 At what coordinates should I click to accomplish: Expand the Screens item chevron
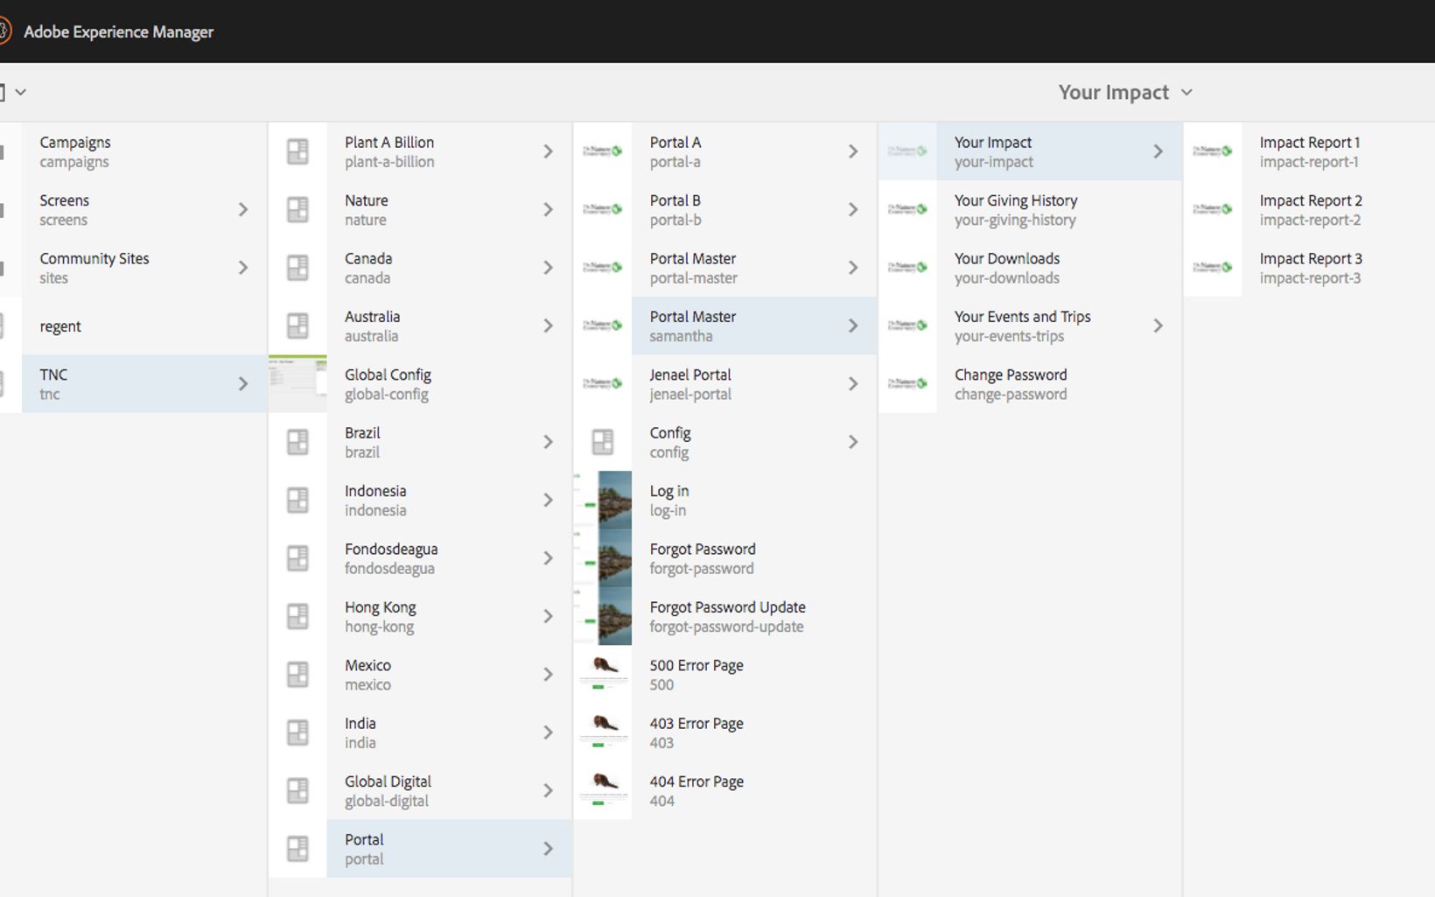tap(243, 209)
